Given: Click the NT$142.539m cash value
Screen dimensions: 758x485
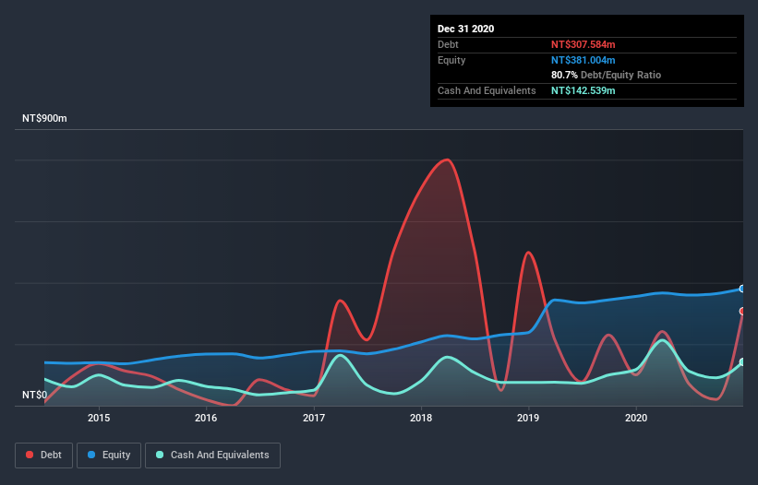Looking at the screenshot, I should (x=583, y=90).
